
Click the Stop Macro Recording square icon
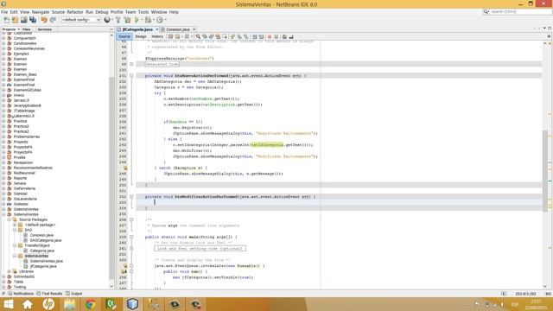276,36
